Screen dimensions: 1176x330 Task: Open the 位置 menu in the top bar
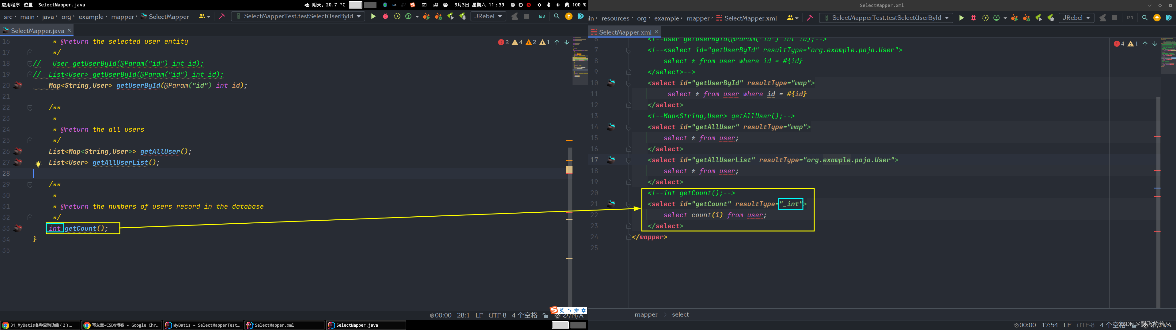tap(28, 5)
